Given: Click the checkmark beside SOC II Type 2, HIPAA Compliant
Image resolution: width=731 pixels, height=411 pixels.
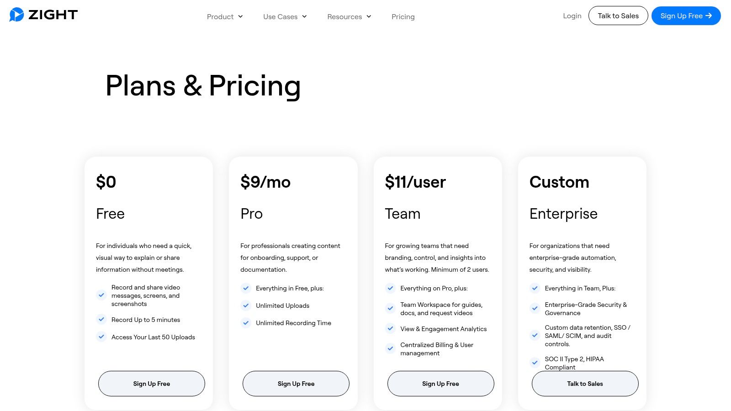Looking at the screenshot, I should pyautogui.click(x=535, y=363).
